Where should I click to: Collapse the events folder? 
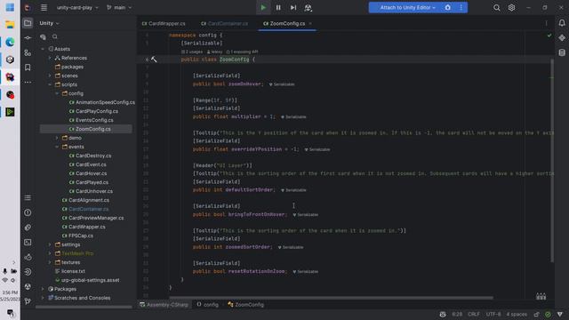pyautogui.click(x=57, y=147)
